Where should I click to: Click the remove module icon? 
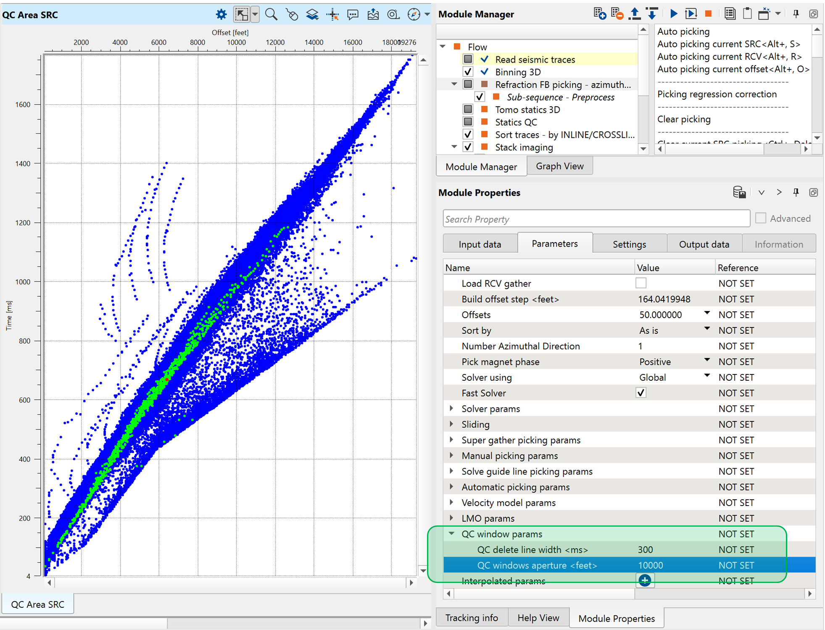point(617,14)
